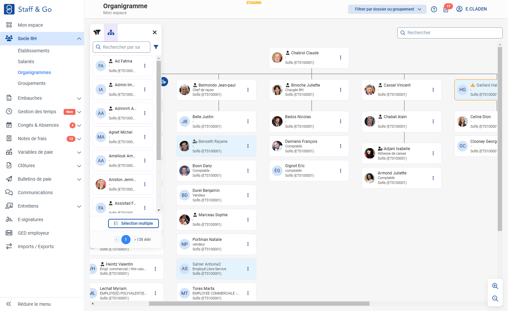Image resolution: width=508 pixels, height=311 pixels.
Task: Click the Staff & Go logo
Action: coord(28,9)
